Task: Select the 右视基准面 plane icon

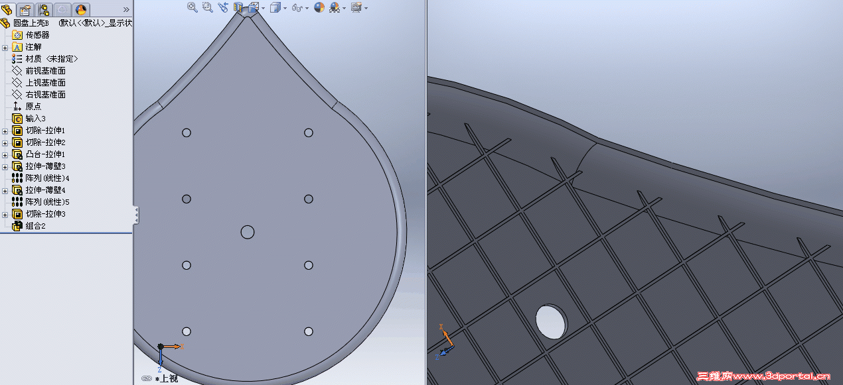Action: point(17,95)
